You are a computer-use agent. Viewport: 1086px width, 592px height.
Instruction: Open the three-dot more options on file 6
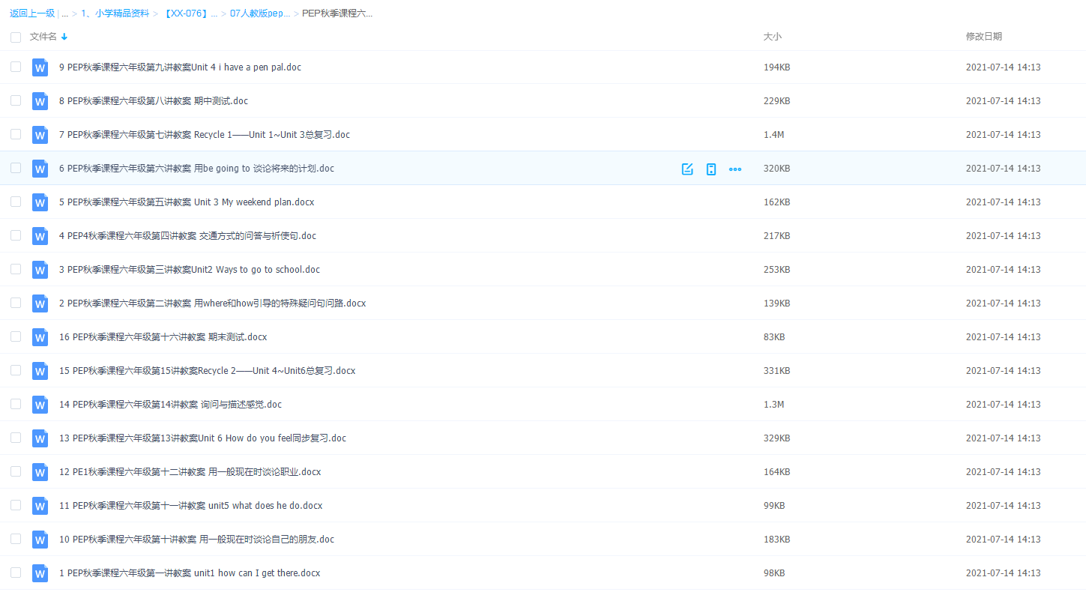(x=735, y=169)
